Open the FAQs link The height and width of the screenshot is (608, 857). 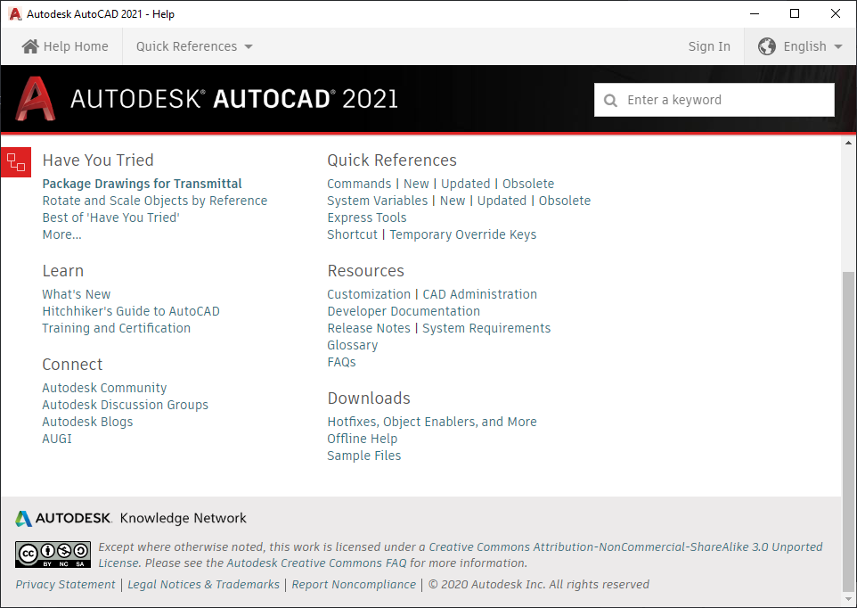point(341,362)
